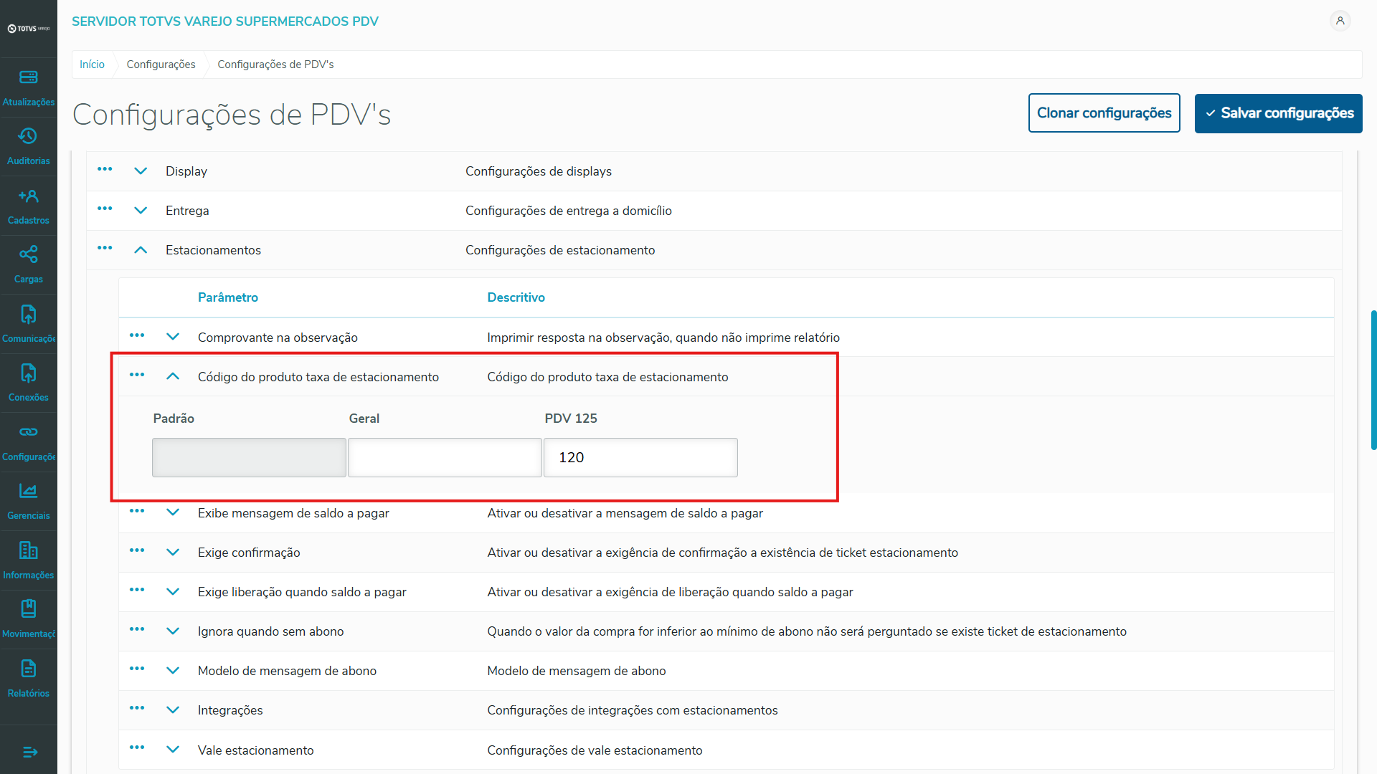Open options menu for Integrações row

[137, 709]
